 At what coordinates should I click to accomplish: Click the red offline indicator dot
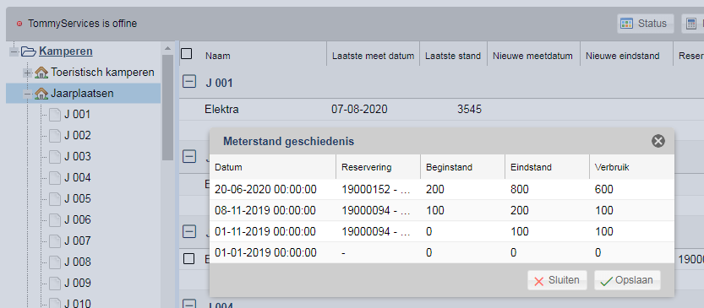click(19, 24)
